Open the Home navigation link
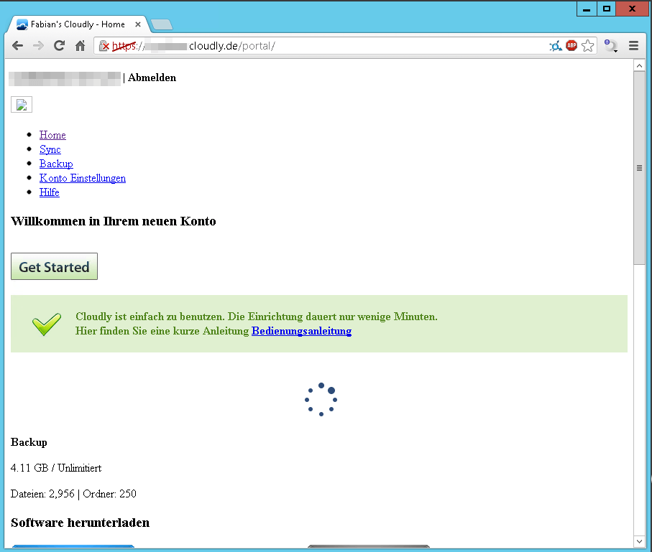Viewport: 652px width, 552px height. pyautogui.click(x=52, y=135)
